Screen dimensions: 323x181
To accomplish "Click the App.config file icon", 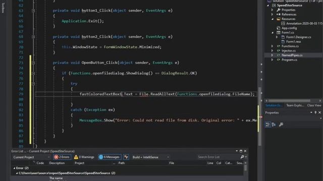I will click(x=279, y=28).
